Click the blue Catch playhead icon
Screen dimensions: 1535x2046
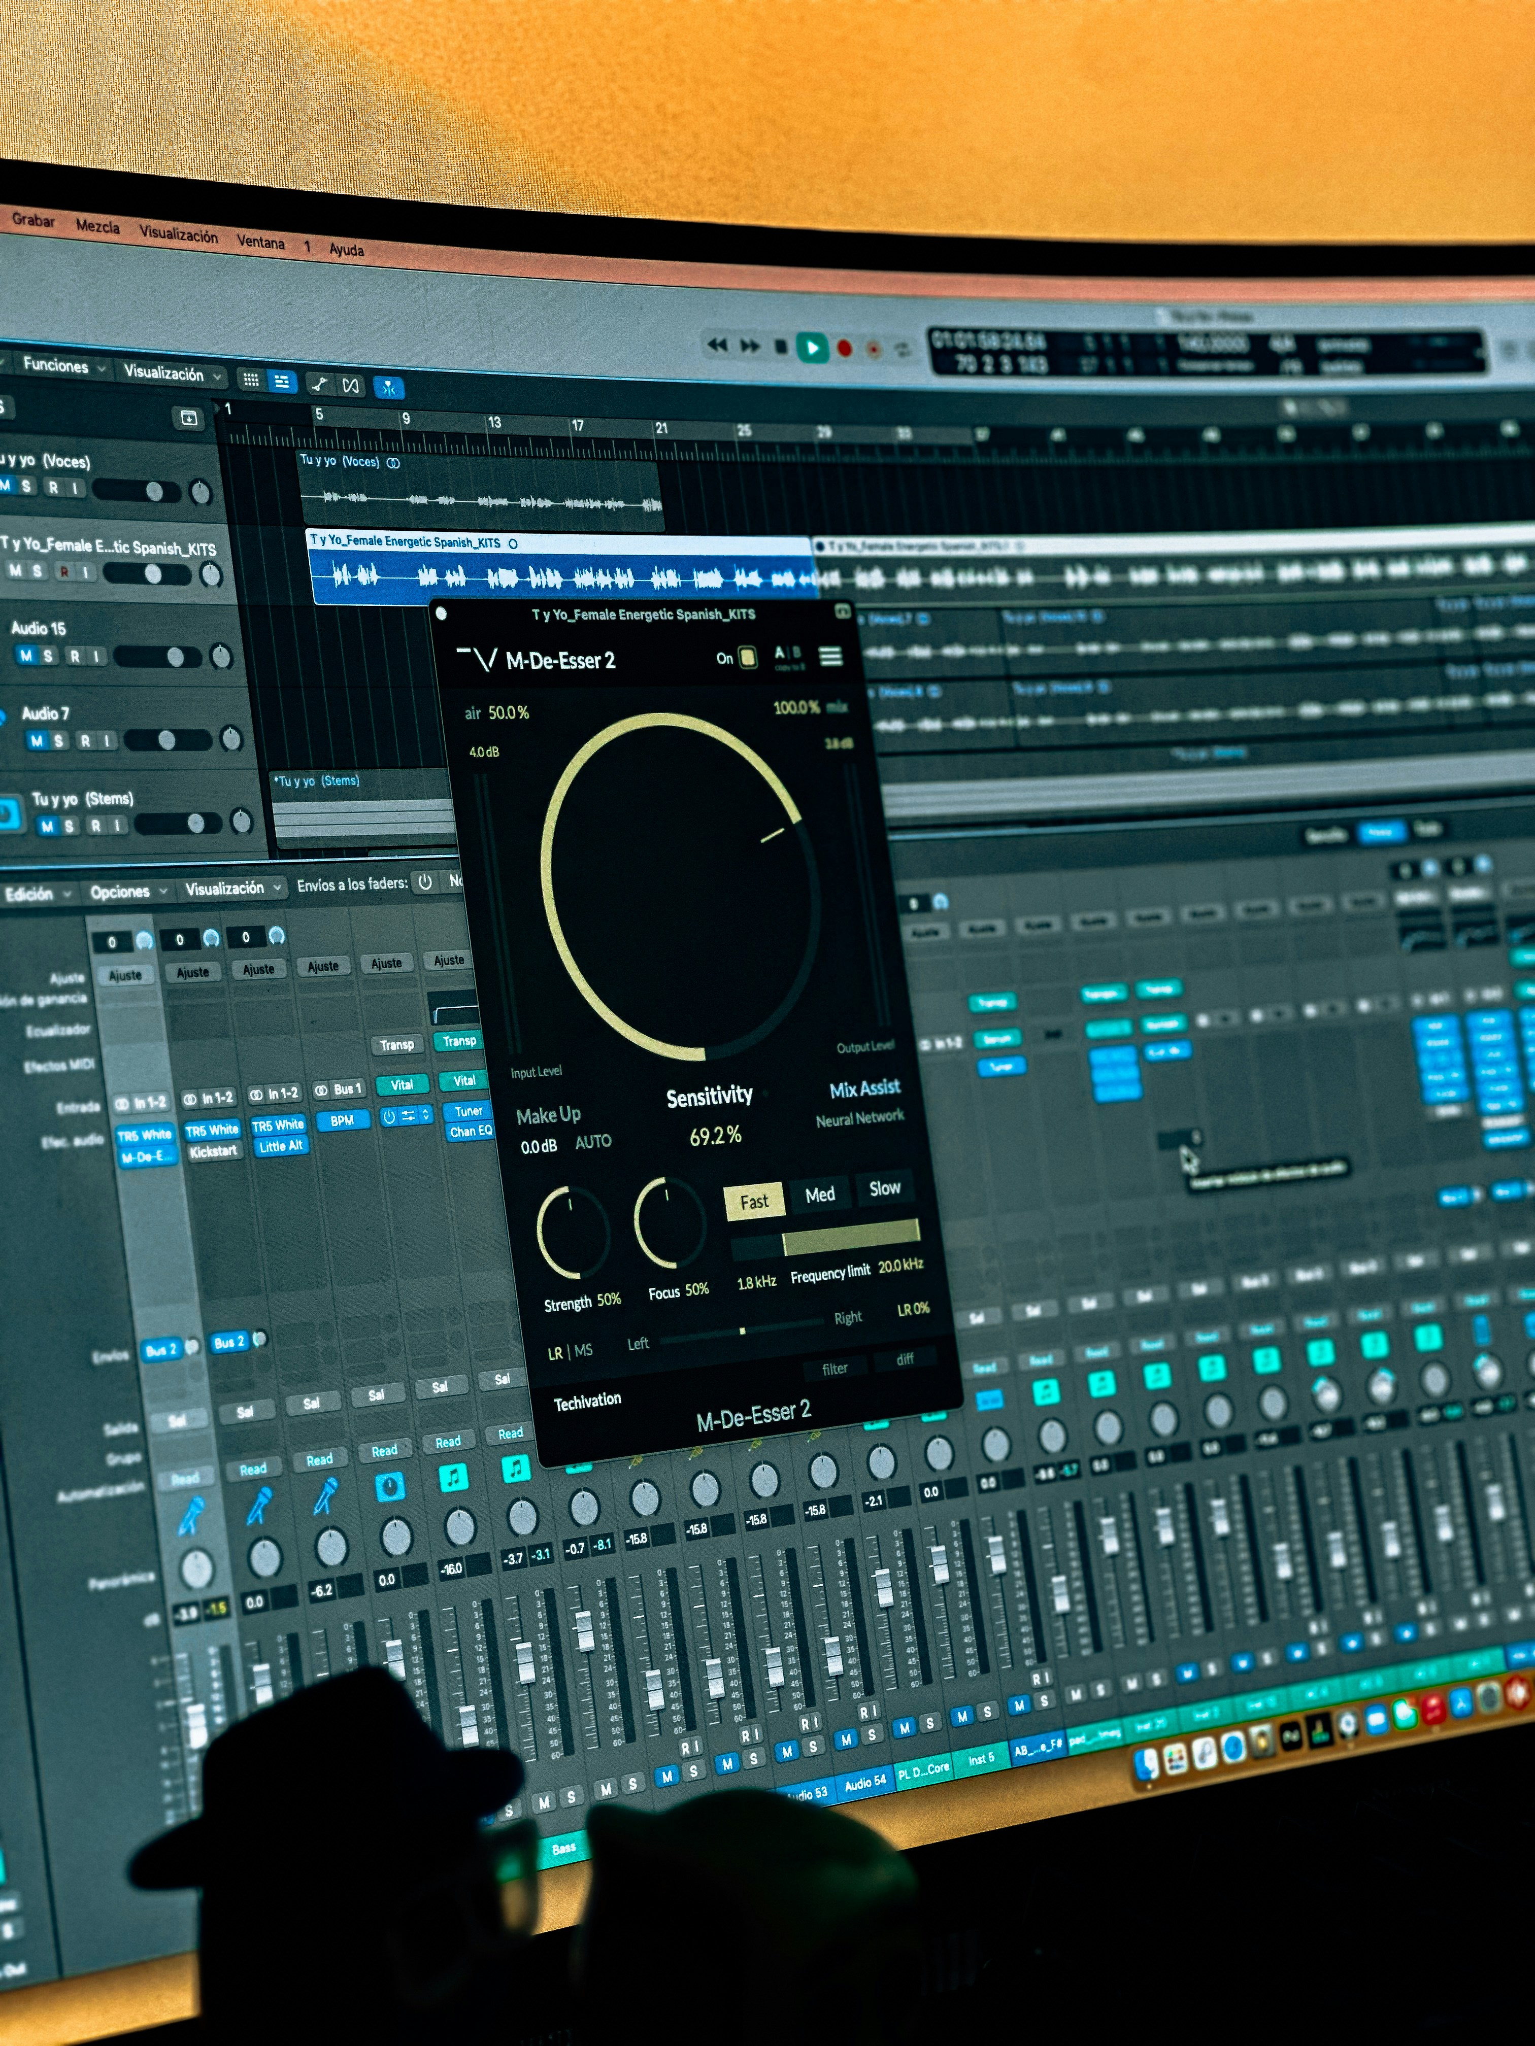(389, 388)
